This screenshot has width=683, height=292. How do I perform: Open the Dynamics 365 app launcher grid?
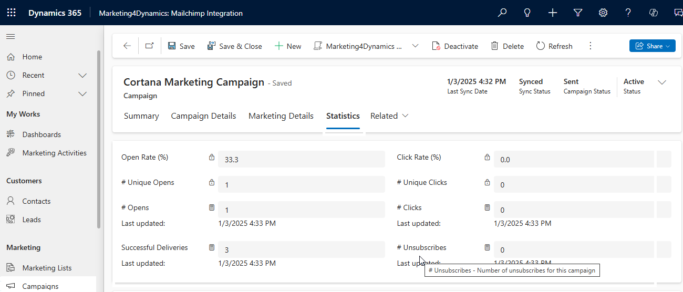pos(11,13)
